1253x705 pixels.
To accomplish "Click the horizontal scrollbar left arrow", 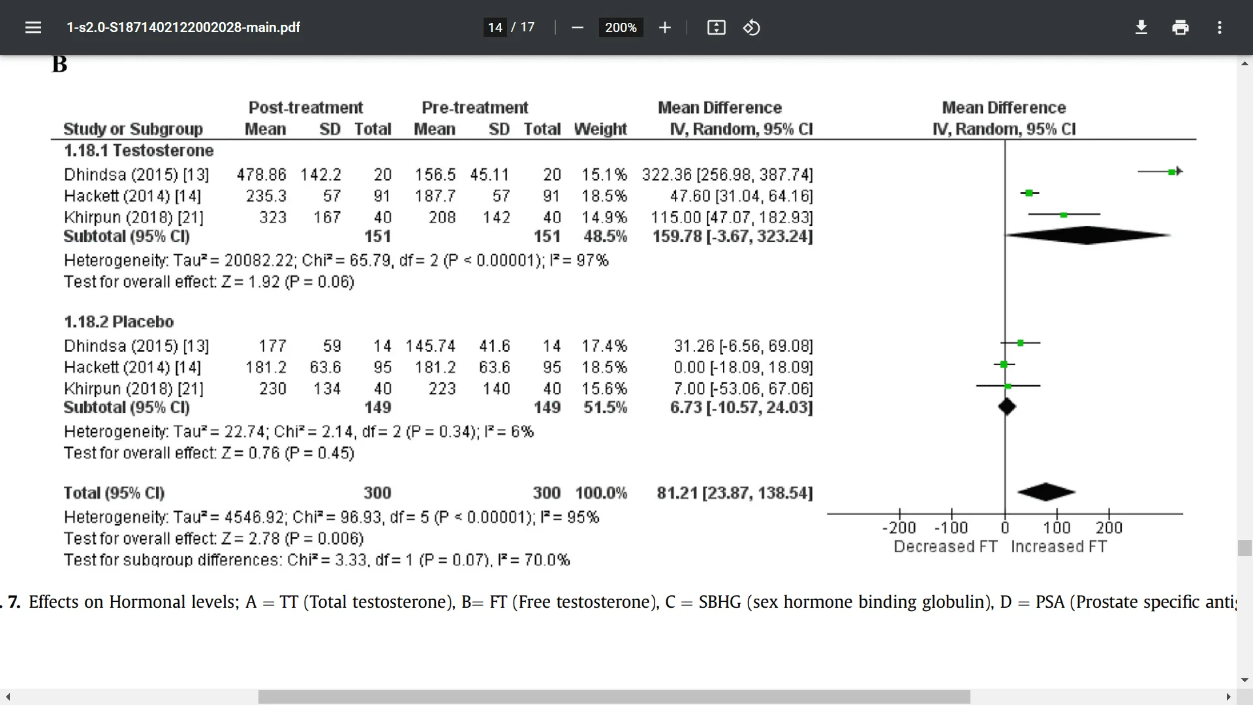I will coord(8,697).
